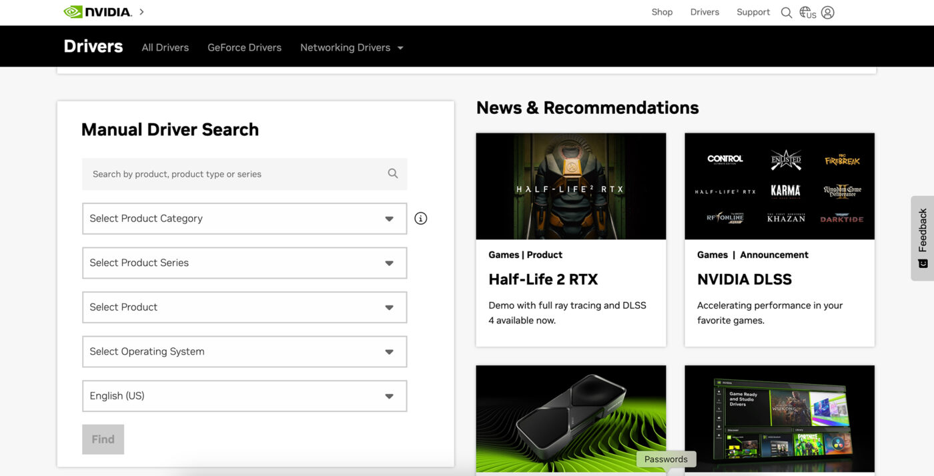
Task: Open the Select Product Series dropdown
Action: point(244,263)
